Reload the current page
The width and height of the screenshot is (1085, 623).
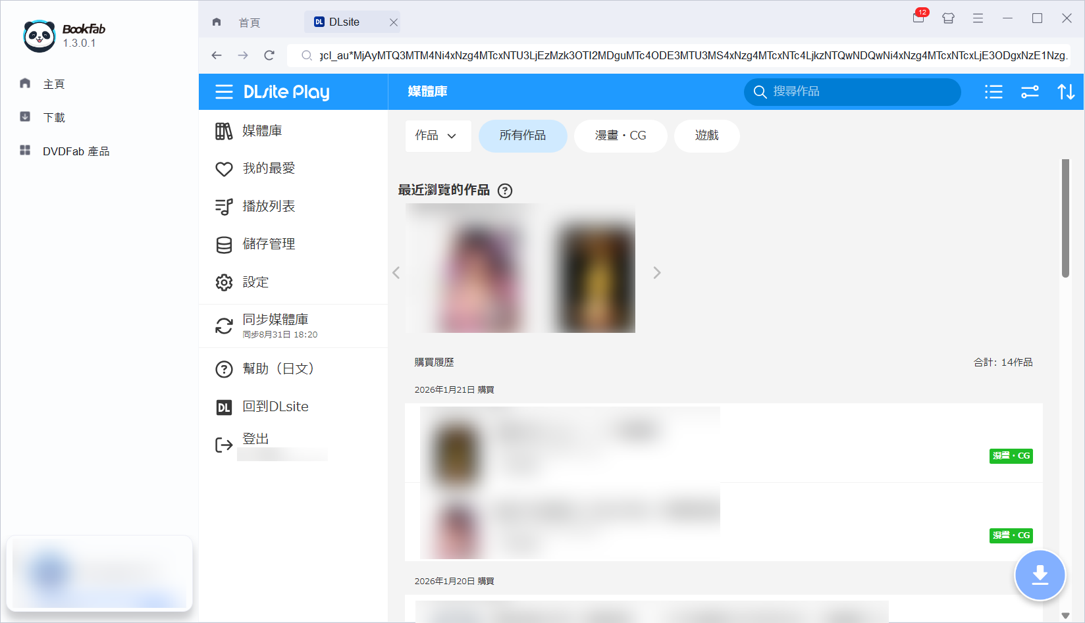coord(269,55)
